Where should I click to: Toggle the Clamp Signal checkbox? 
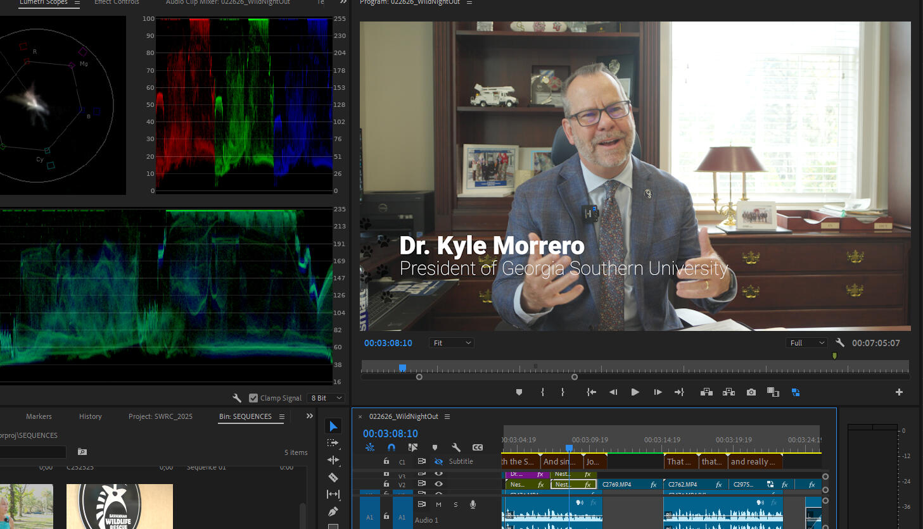253,398
